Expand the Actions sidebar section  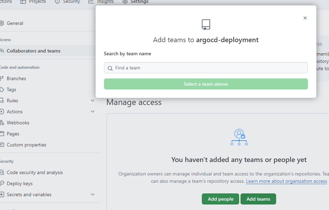(92, 112)
